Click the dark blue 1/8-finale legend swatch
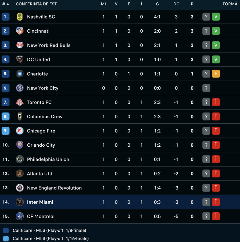The image size is (240, 242). click(x=6, y=231)
